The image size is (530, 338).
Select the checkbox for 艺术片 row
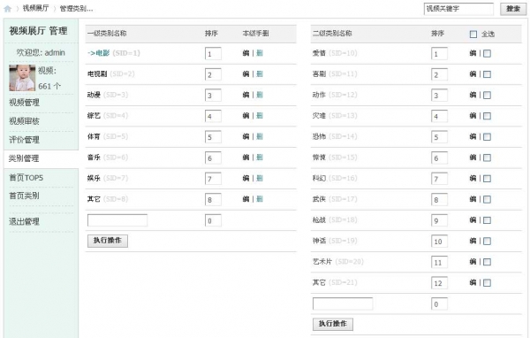tap(487, 262)
